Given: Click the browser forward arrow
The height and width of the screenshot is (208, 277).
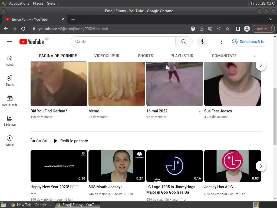Looking at the screenshot, I should point(15,29).
